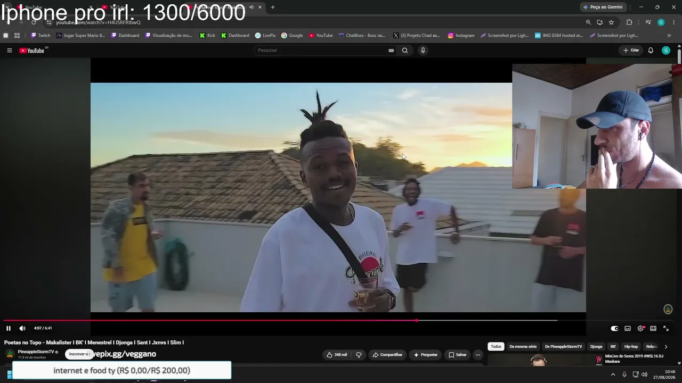Switch the player to theater mode
The image size is (682, 383).
click(x=653, y=328)
